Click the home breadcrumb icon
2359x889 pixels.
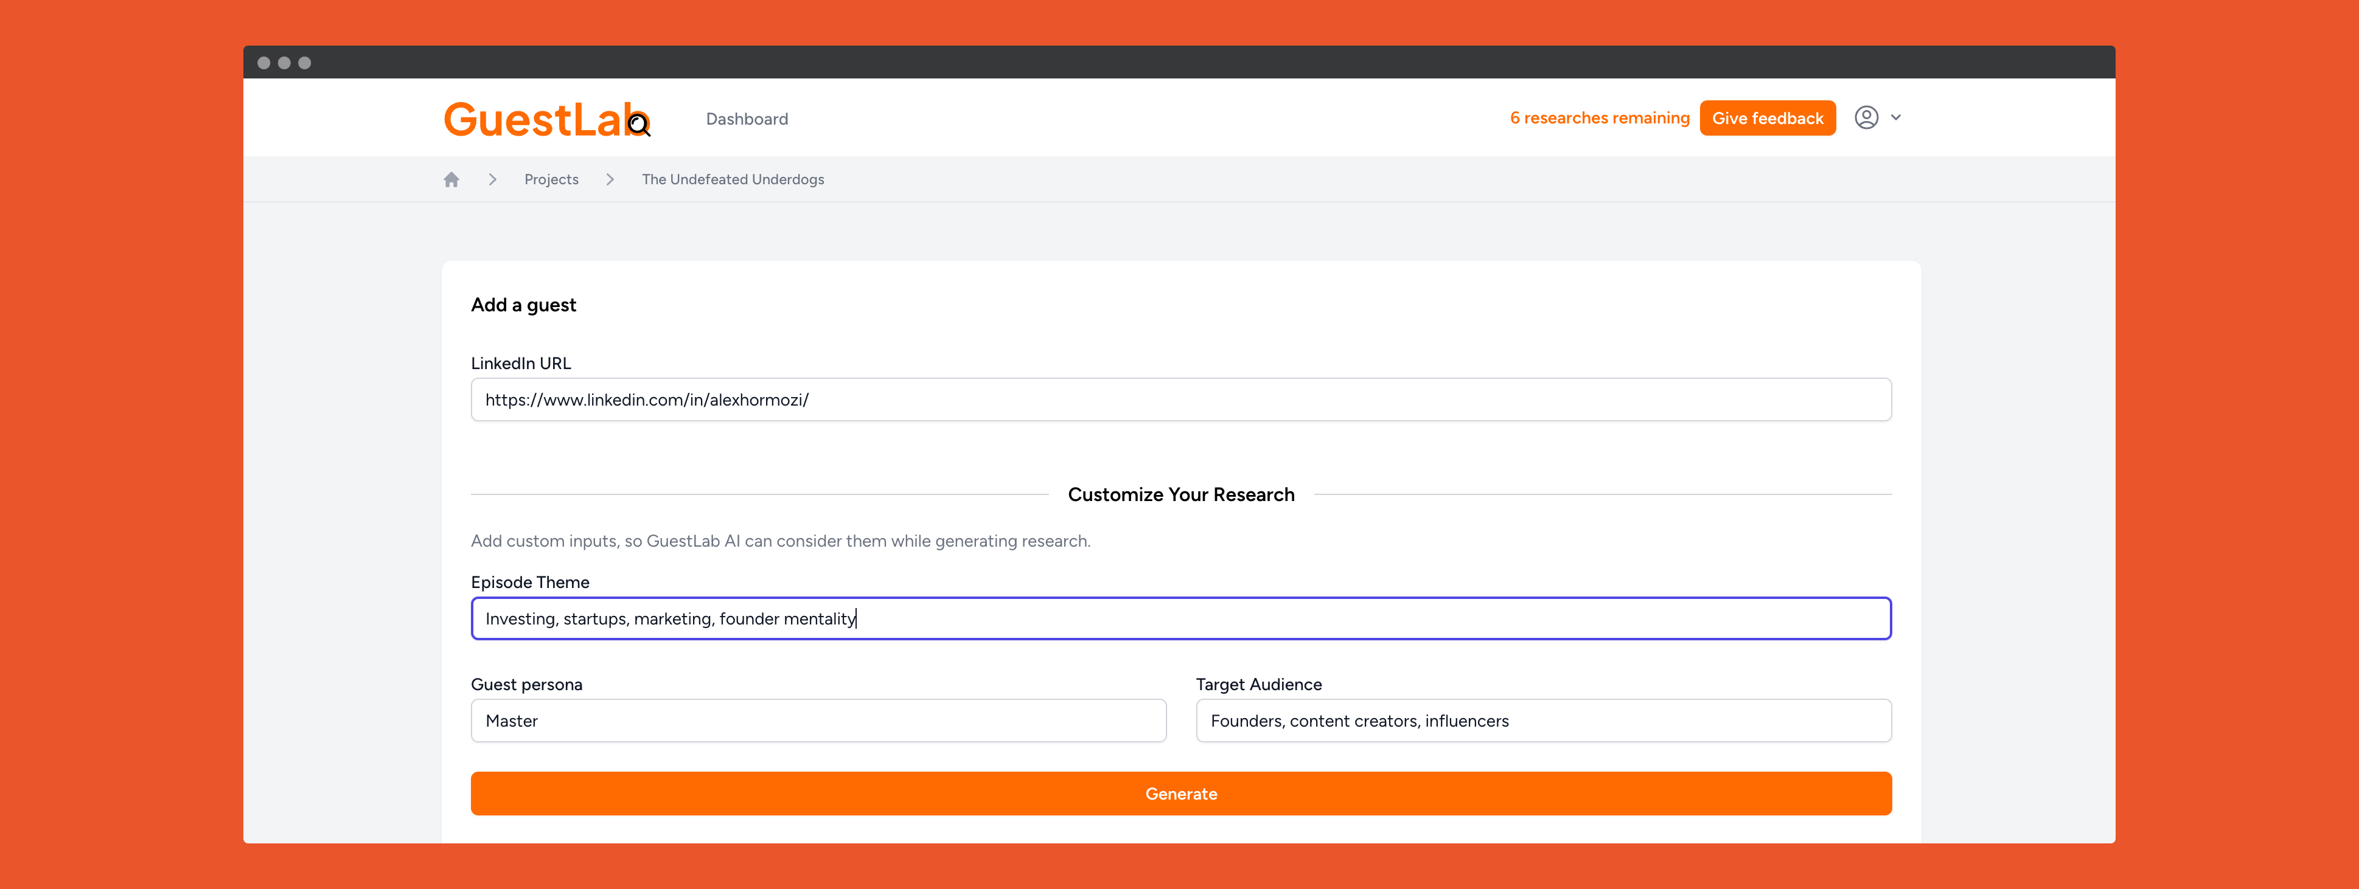450,179
